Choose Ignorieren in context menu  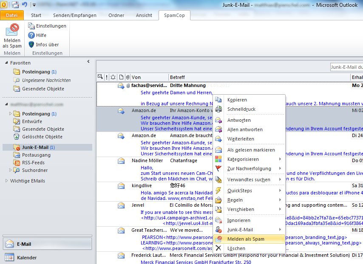(x=249, y=220)
